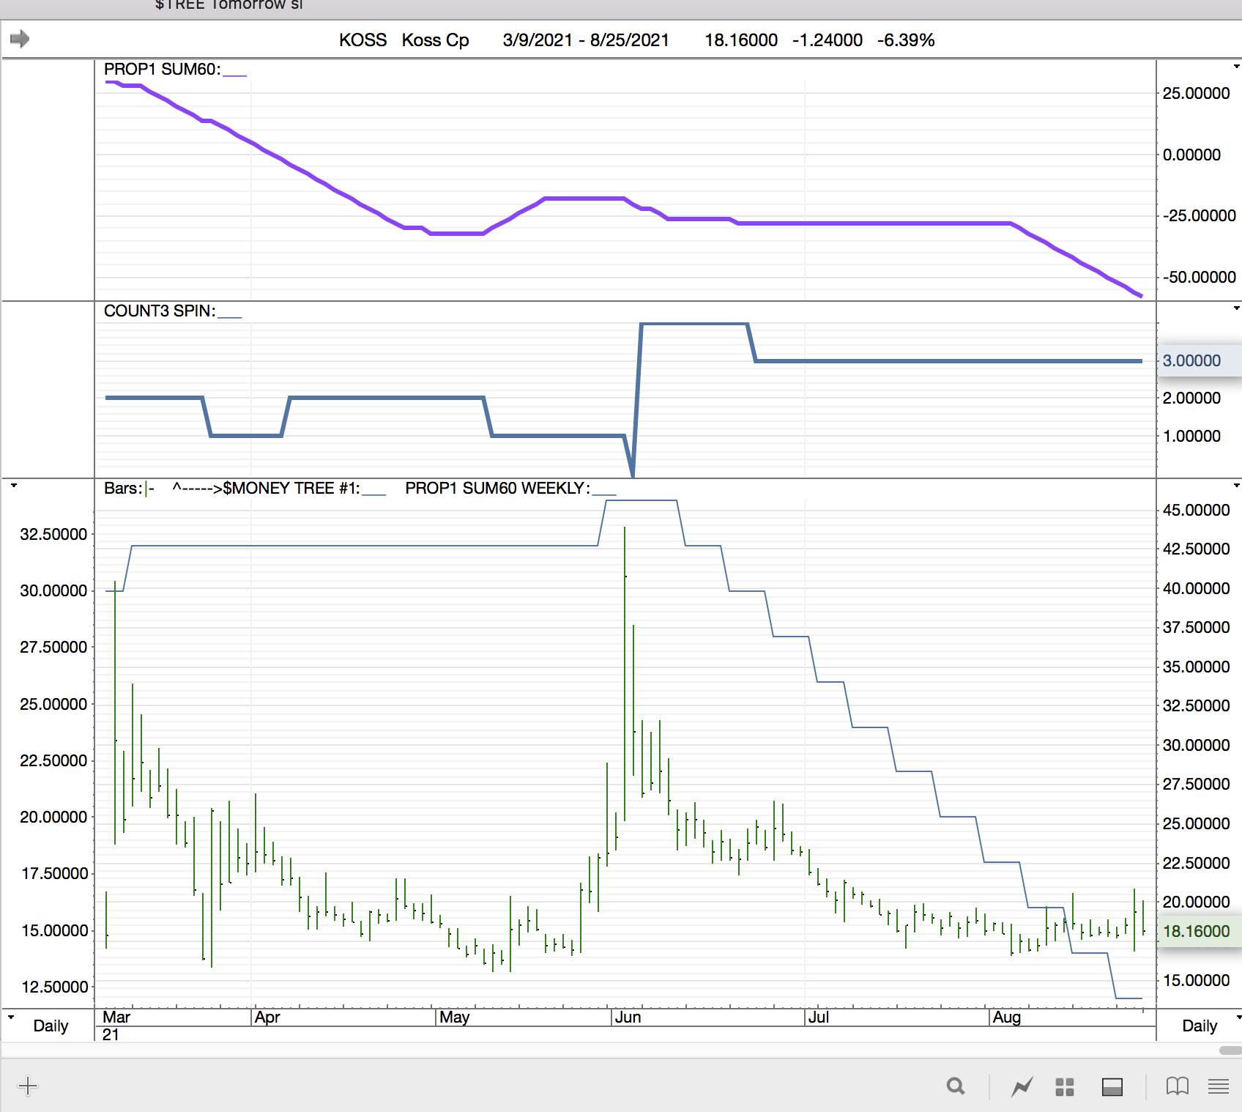The height and width of the screenshot is (1112, 1242).
Task: Open the price pane right-side dropdown arrow
Action: coord(1236,486)
